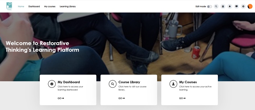
Task: Open the search icon in header
Action: tap(216, 6)
